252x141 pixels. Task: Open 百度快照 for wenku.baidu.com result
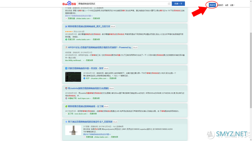pos(96,39)
